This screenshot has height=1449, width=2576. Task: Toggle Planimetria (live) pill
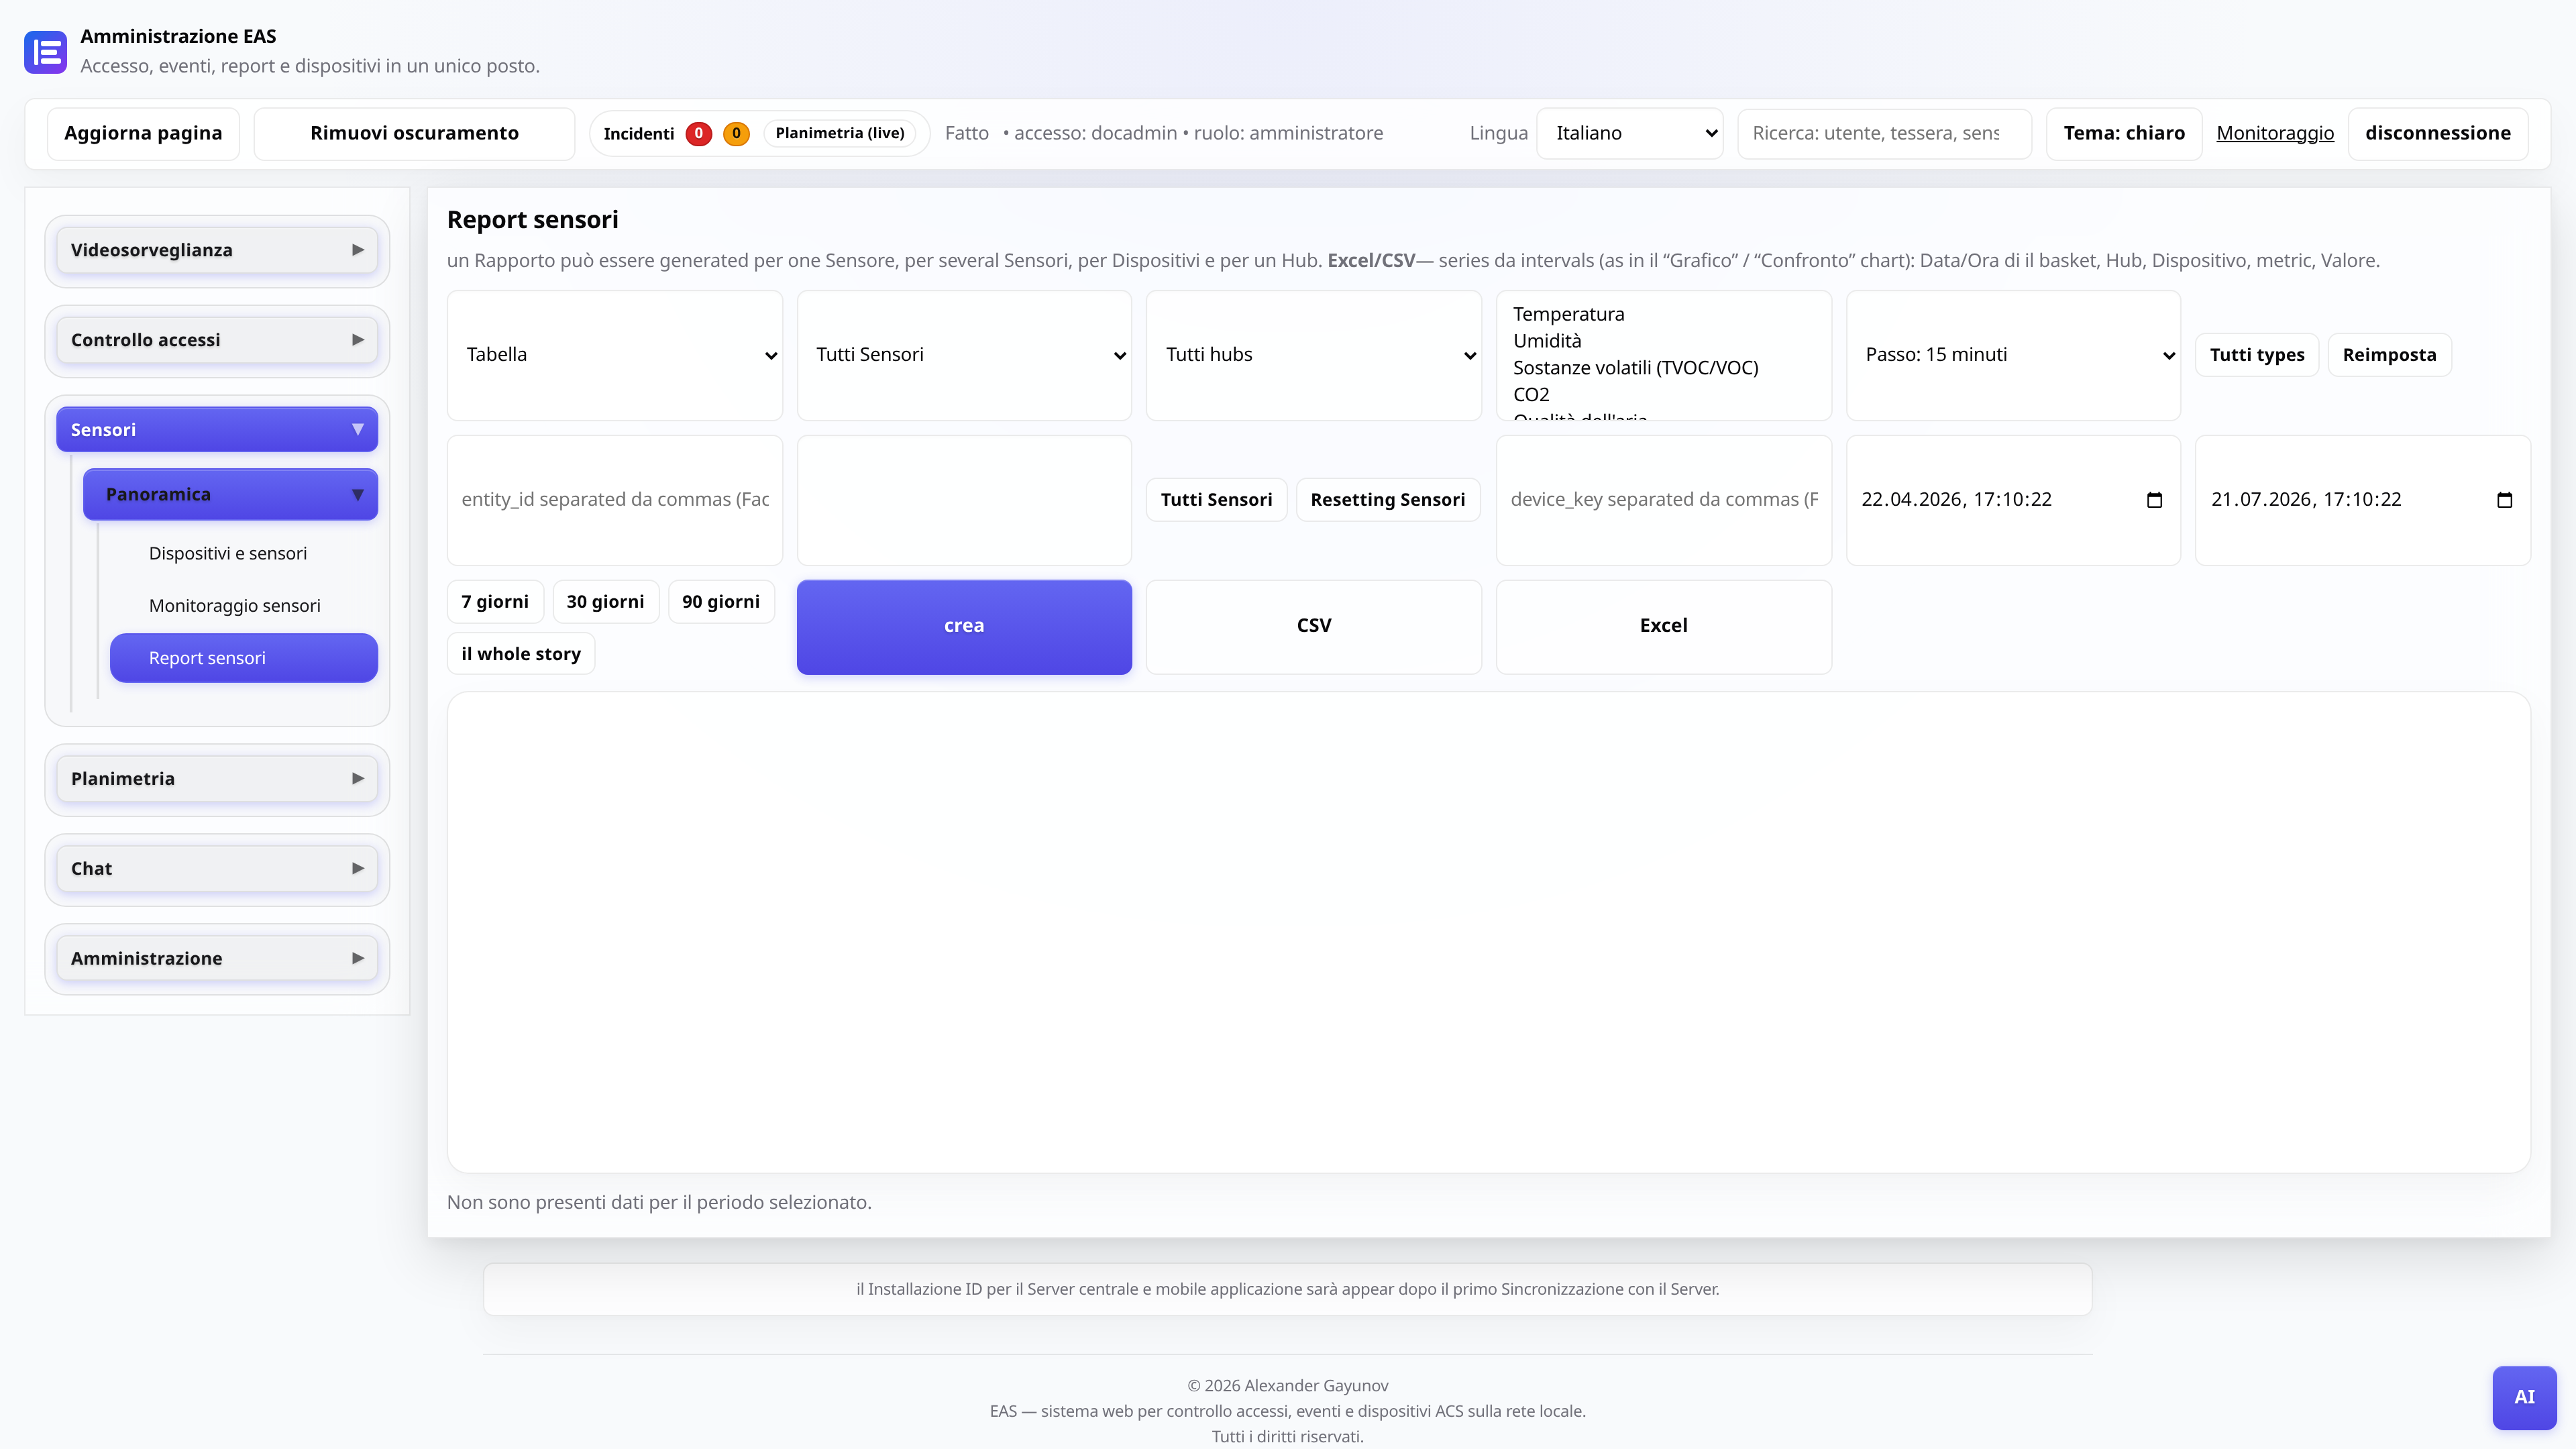840,133
